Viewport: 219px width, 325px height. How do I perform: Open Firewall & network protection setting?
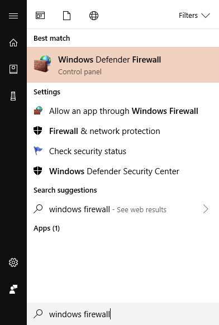point(123,131)
